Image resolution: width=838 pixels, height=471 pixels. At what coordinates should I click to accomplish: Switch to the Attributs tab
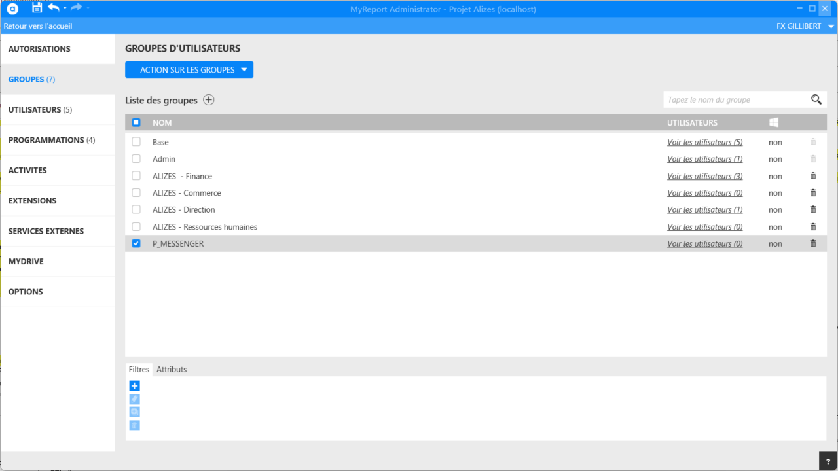[x=172, y=370]
